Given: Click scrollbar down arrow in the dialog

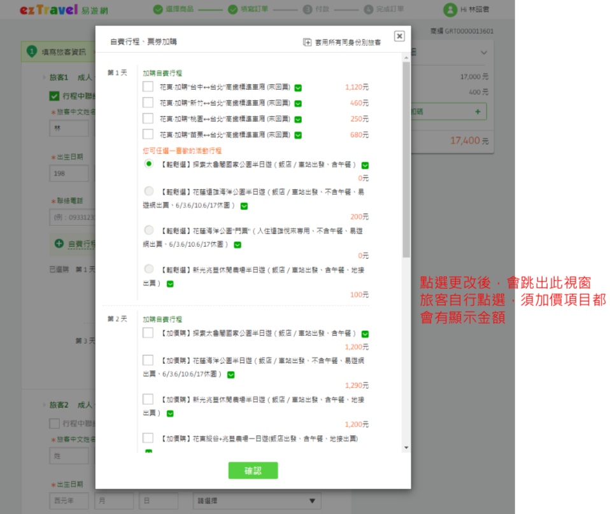Looking at the screenshot, I should point(406,448).
